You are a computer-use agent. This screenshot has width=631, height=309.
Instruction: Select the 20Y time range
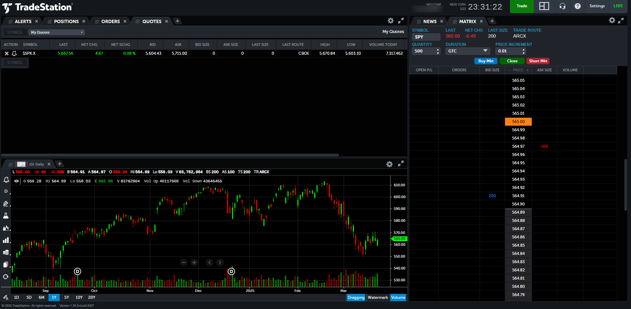[x=92, y=297]
